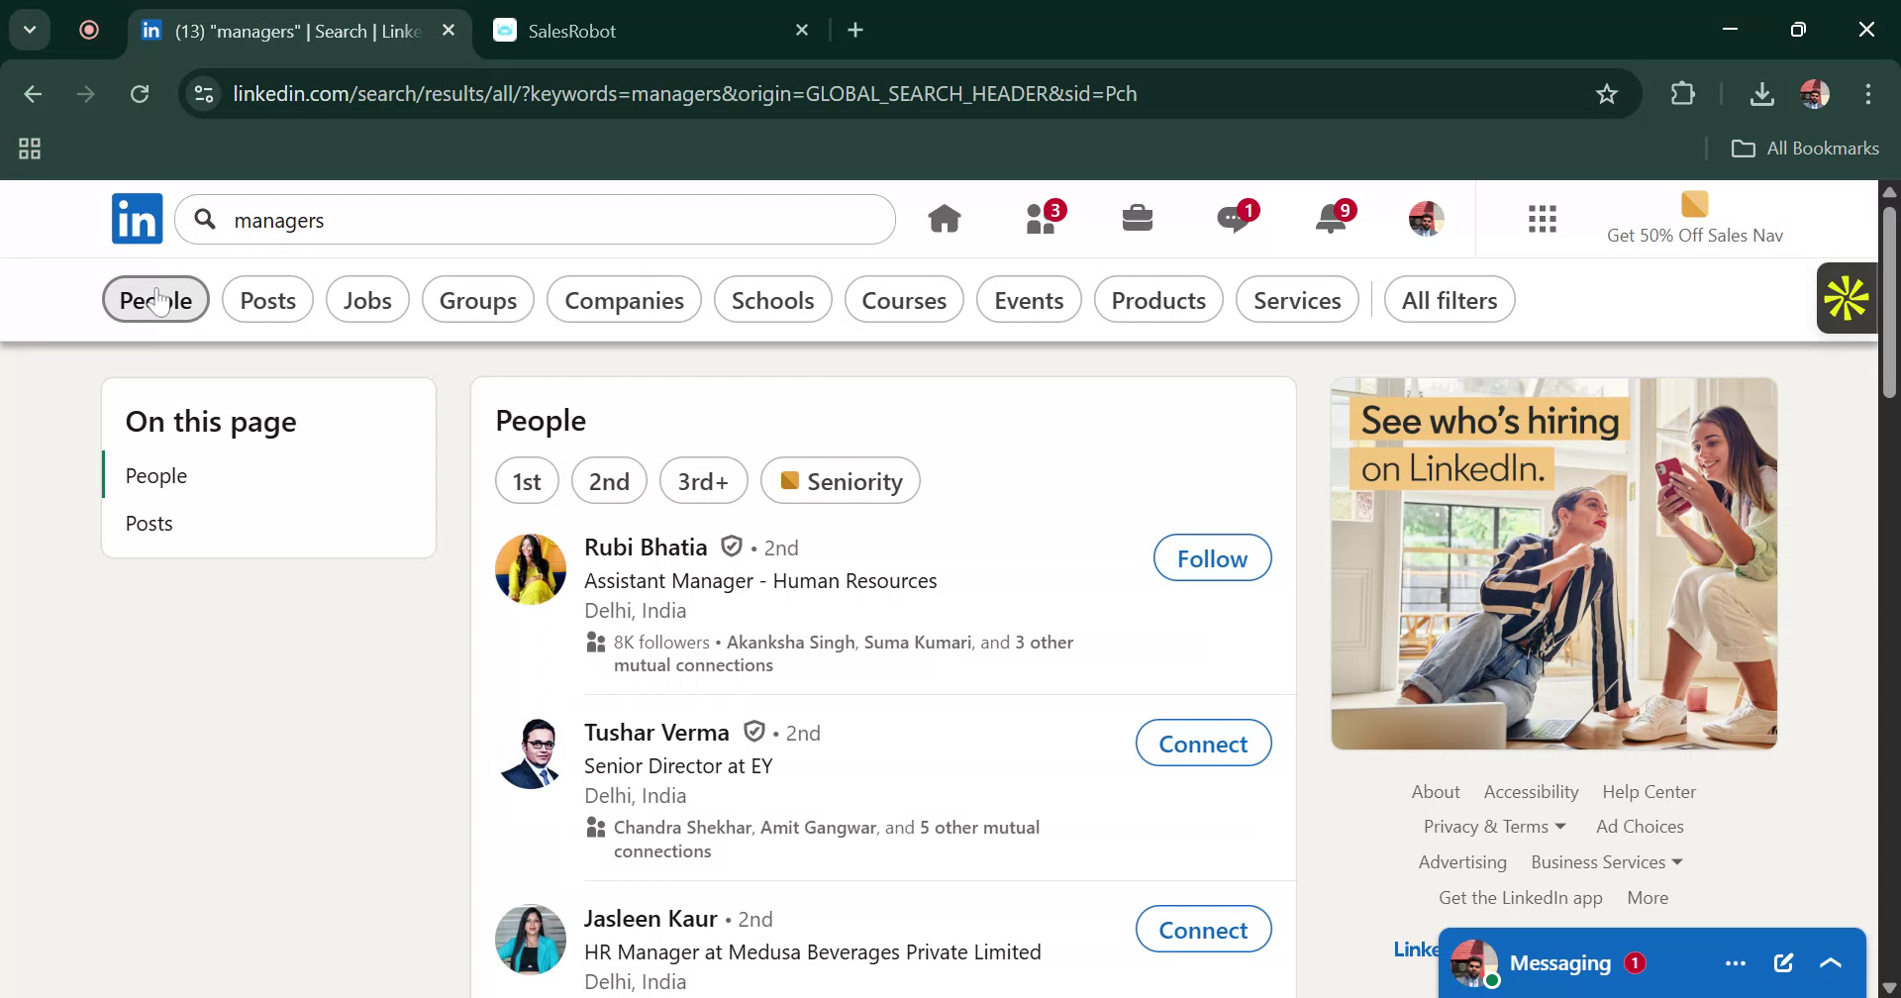Image resolution: width=1901 pixels, height=998 pixels.
Task: Open the LinkedIn Home icon
Action: pos(946,218)
